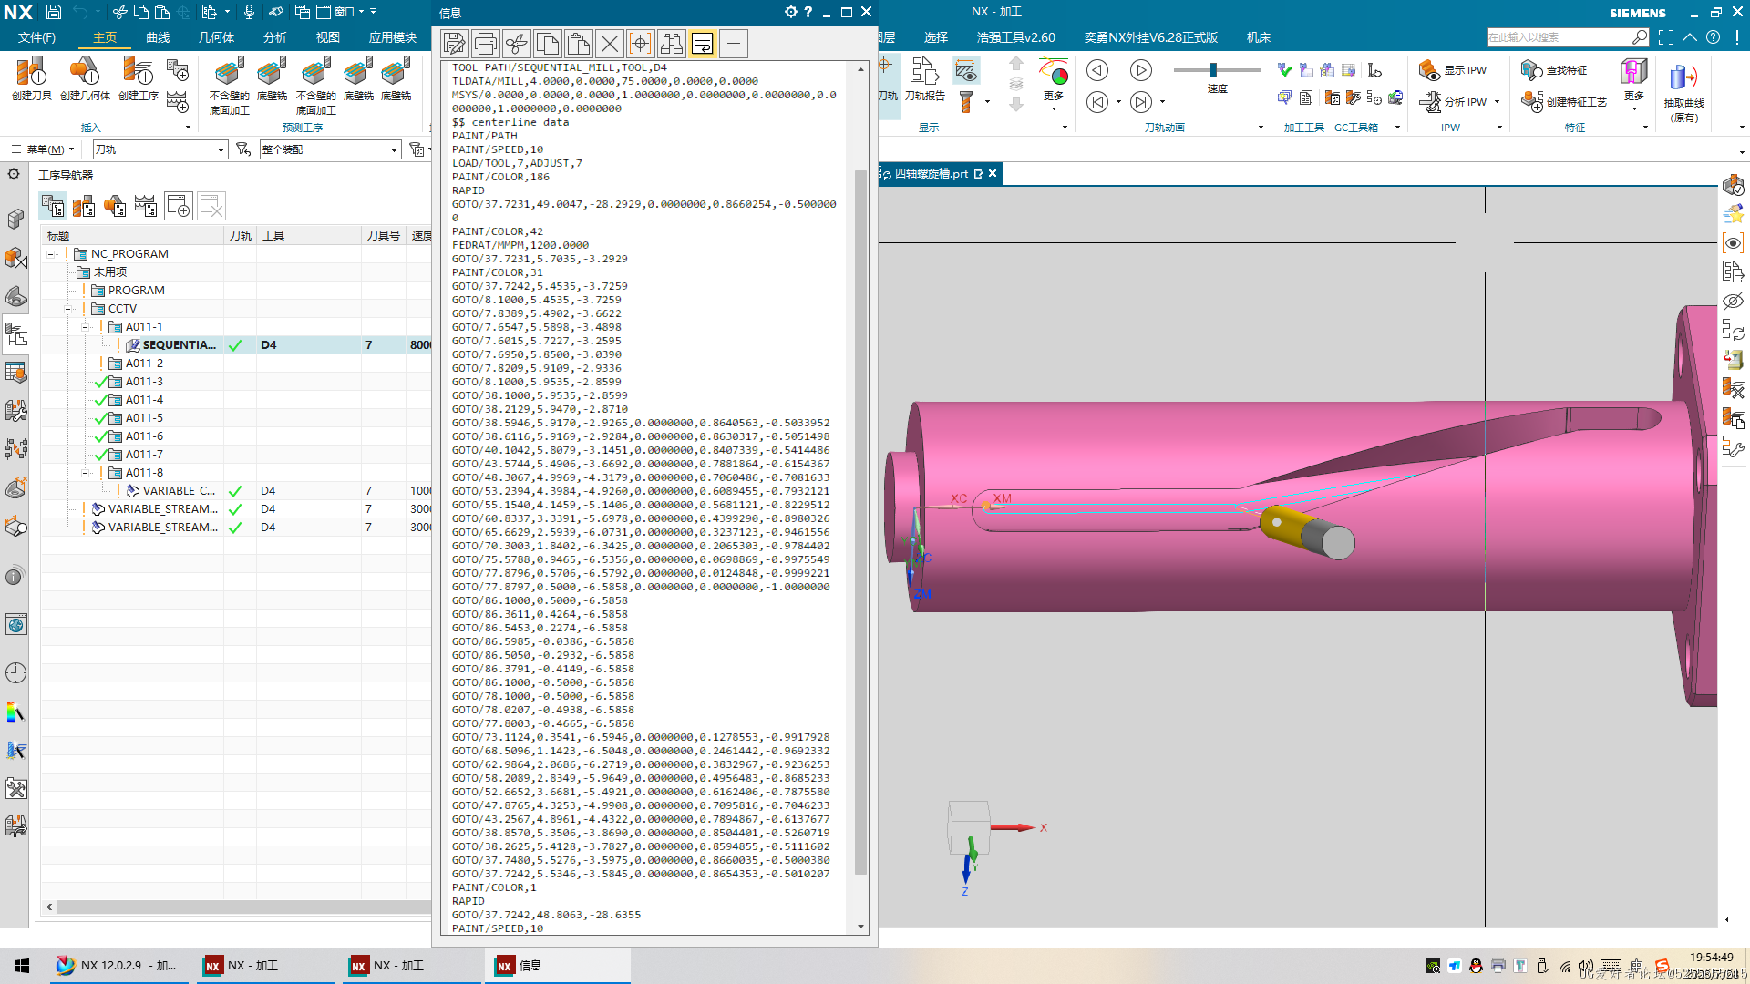Open the 分析 IPW dropdown arrow
Viewport: 1750px width, 984px height.
(1498, 102)
